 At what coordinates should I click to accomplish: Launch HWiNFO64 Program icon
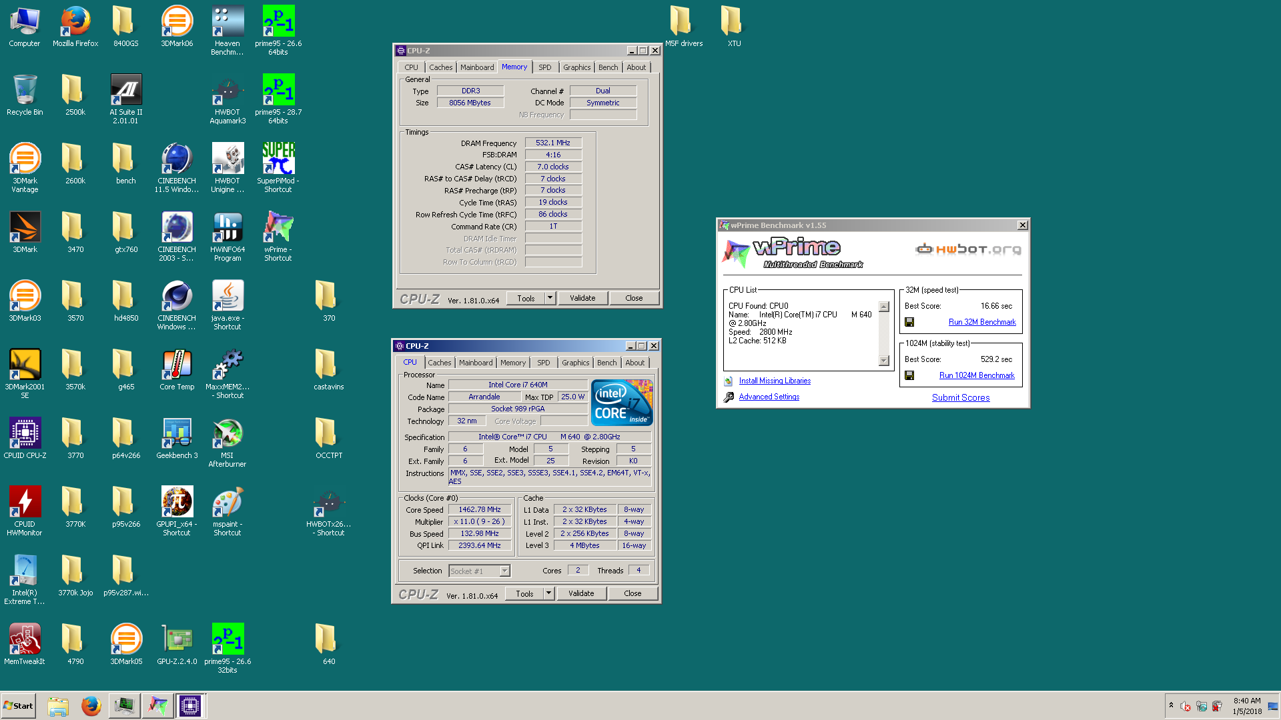(x=228, y=237)
